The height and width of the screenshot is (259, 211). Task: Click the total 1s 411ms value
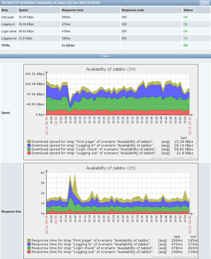(x=68, y=45)
